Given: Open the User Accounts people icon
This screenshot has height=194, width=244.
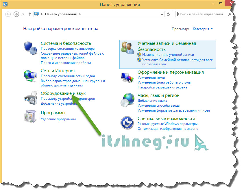Looking at the screenshot, I should pyautogui.click(x=127, y=48).
